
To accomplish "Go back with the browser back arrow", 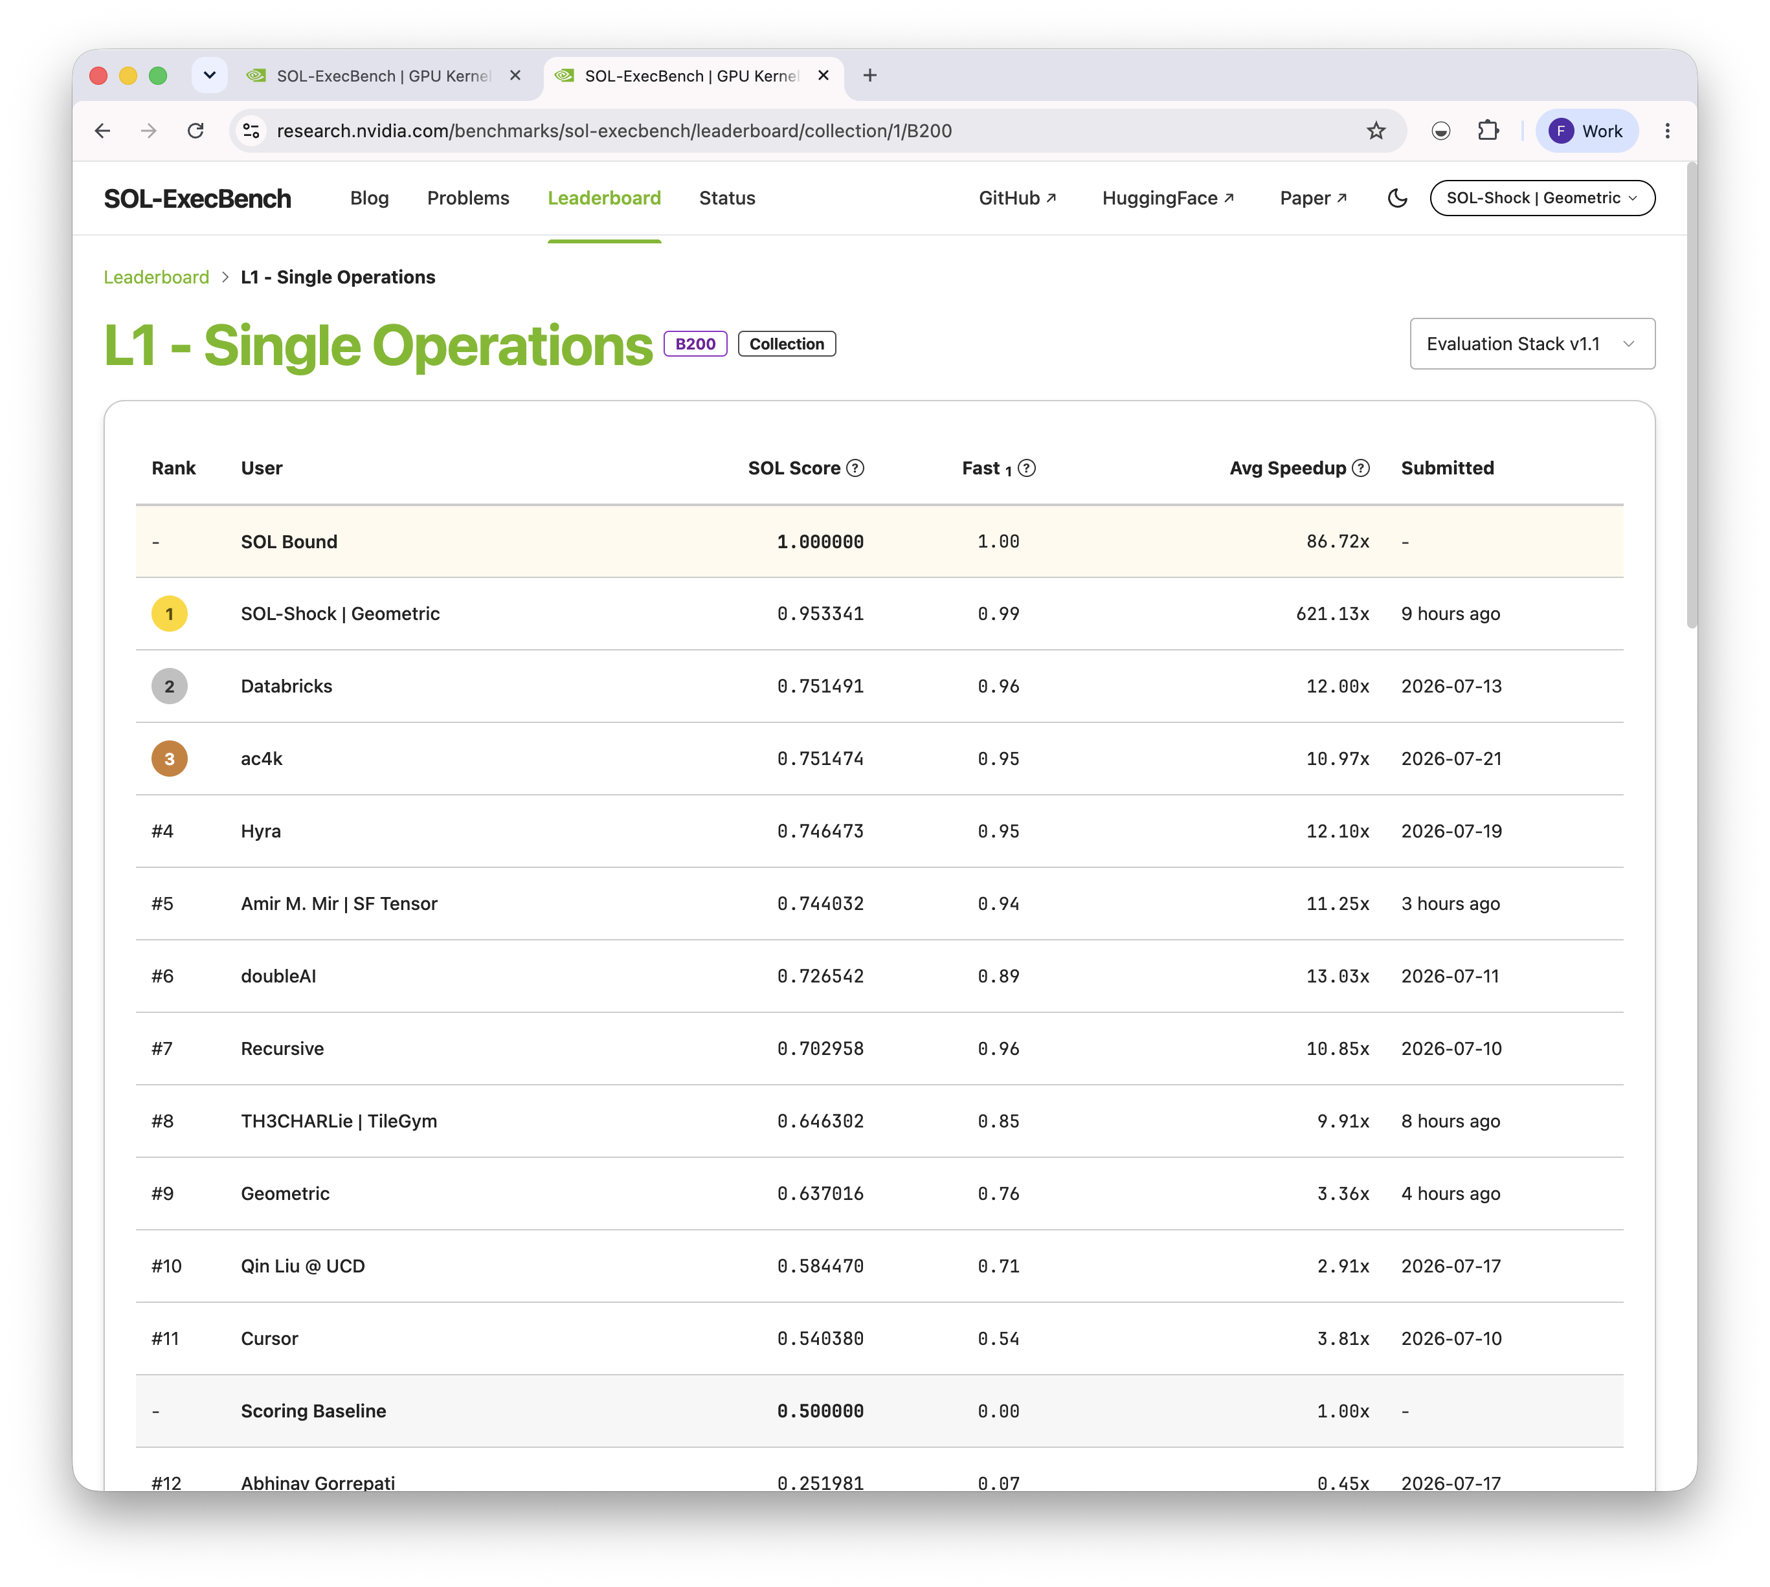I will (103, 131).
